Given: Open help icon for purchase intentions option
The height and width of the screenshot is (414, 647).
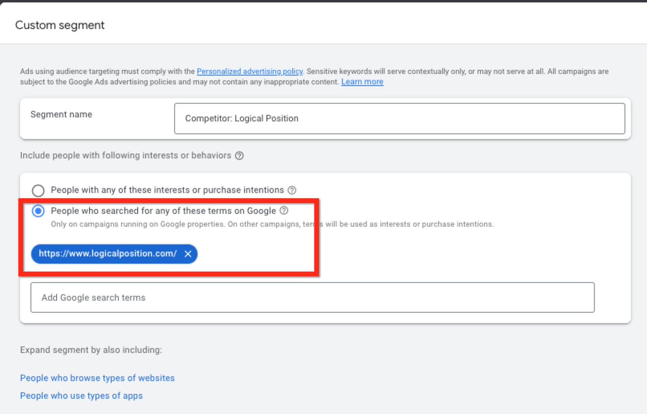Looking at the screenshot, I should click(292, 190).
